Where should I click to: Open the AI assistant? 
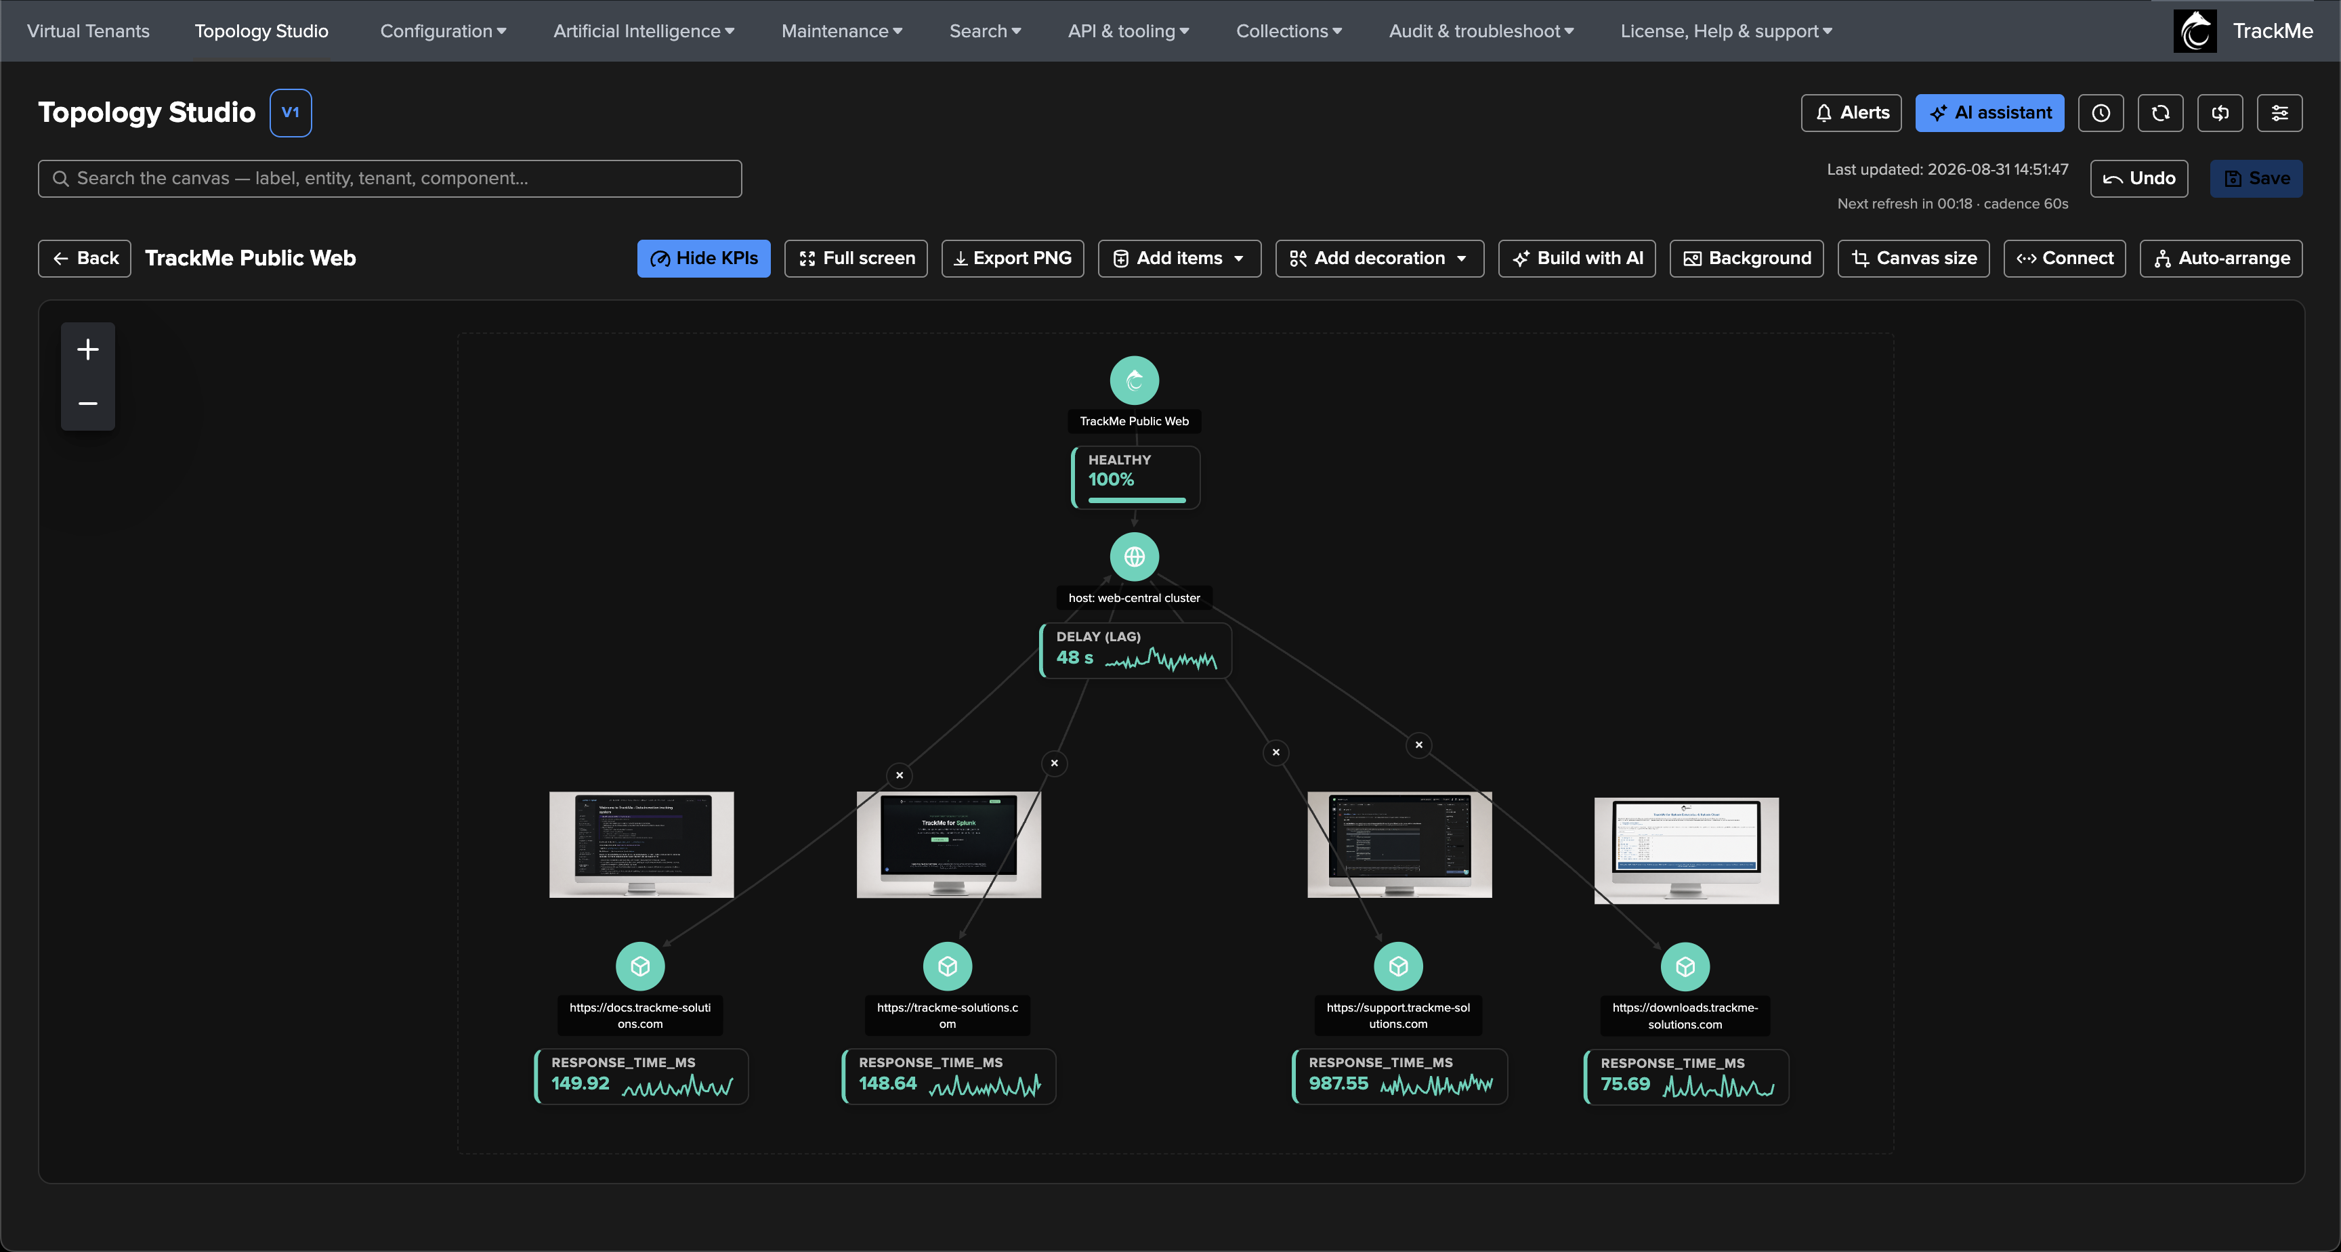(1989, 112)
